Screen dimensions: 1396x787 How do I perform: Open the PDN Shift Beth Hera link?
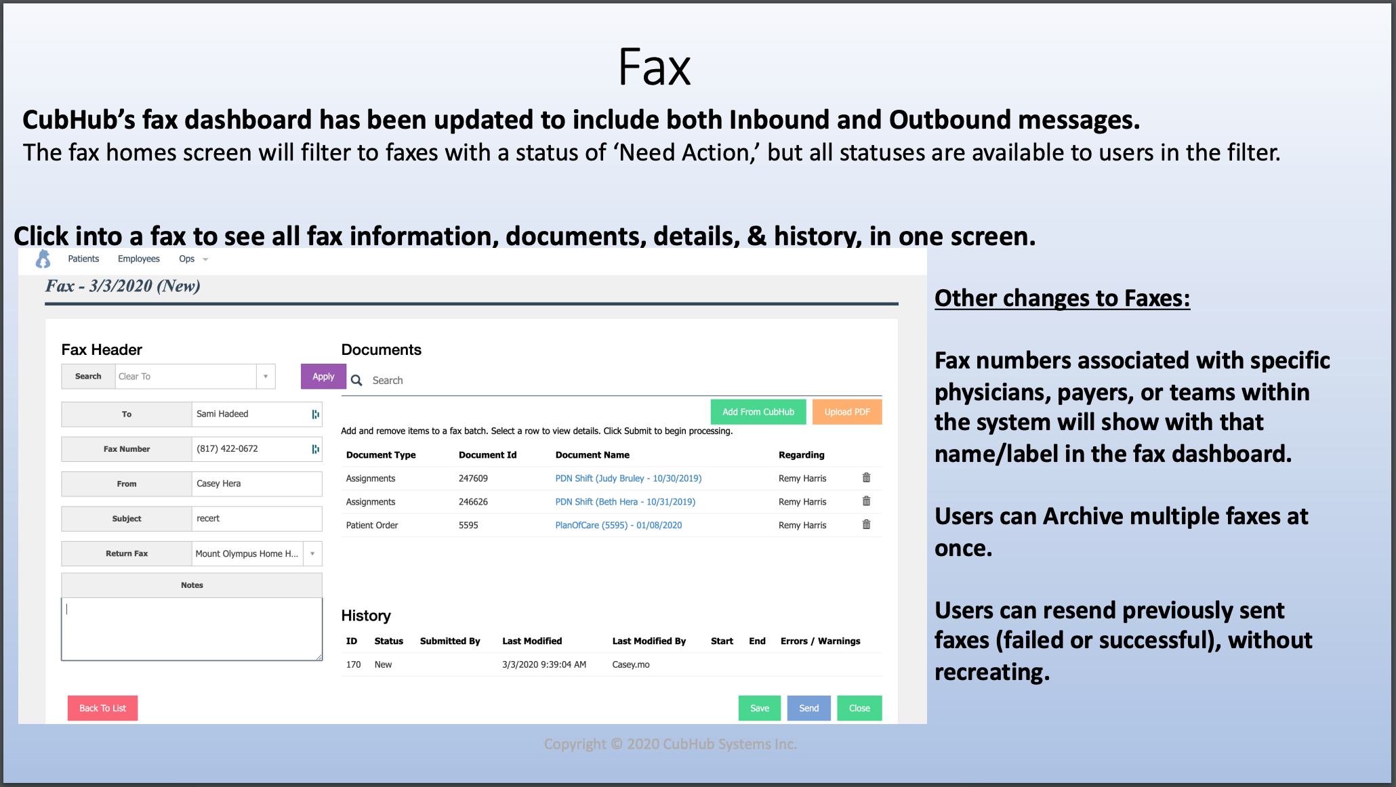tap(625, 502)
